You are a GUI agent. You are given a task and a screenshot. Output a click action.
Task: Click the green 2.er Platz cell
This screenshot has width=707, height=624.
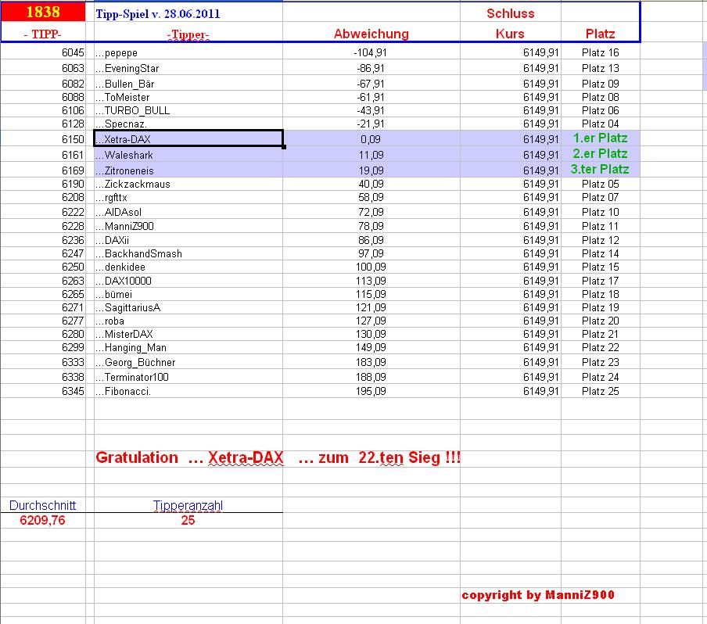[600, 154]
